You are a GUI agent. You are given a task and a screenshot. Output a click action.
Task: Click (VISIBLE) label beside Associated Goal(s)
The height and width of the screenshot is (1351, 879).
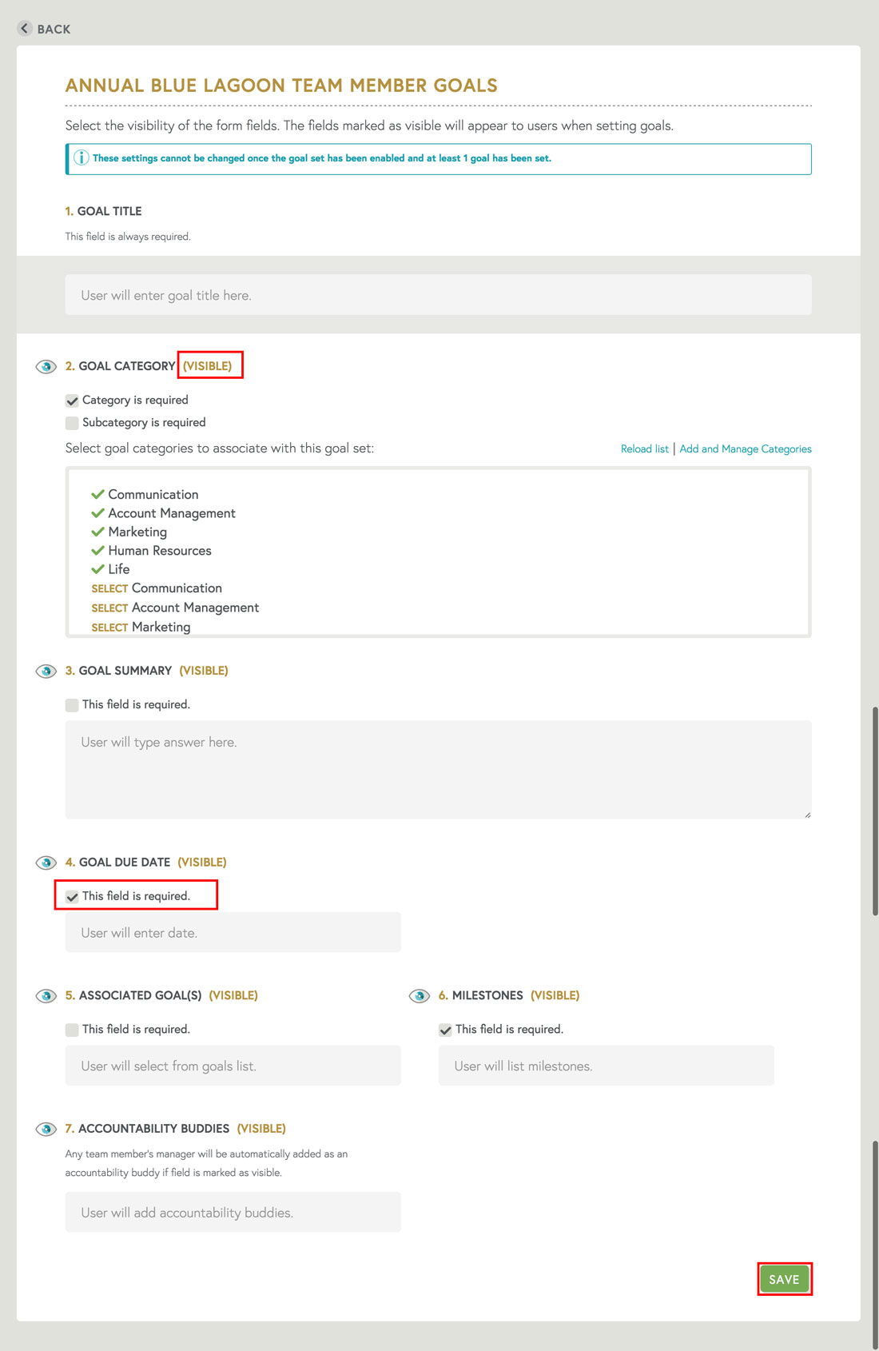click(233, 995)
